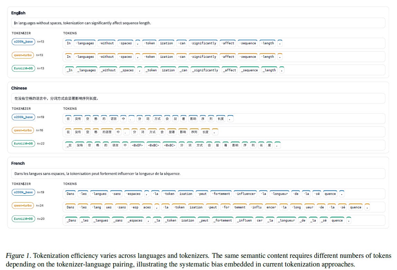
Task: Click the 'cer' token in the French EuroLLM-9B row
Action: 260,220
